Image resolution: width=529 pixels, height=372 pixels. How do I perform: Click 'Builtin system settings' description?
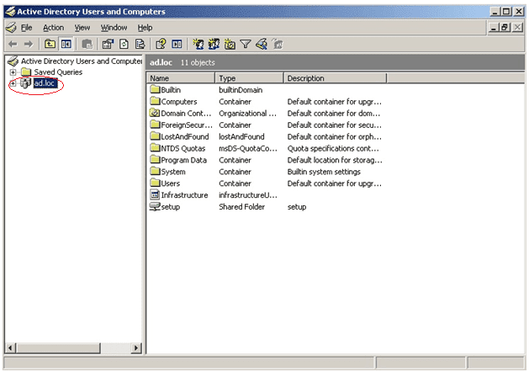[x=324, y=172]
